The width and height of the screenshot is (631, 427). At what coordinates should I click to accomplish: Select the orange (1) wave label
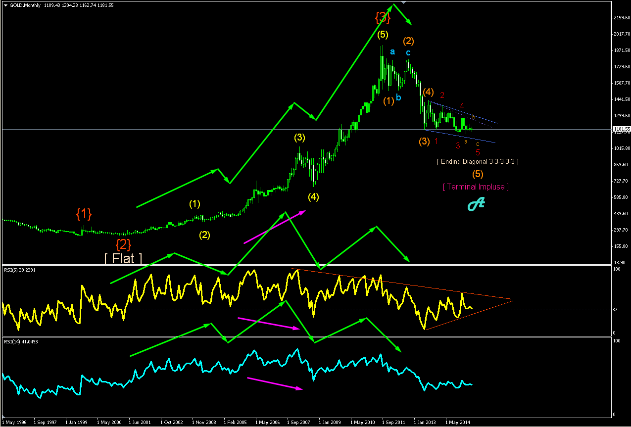point(388,100)
